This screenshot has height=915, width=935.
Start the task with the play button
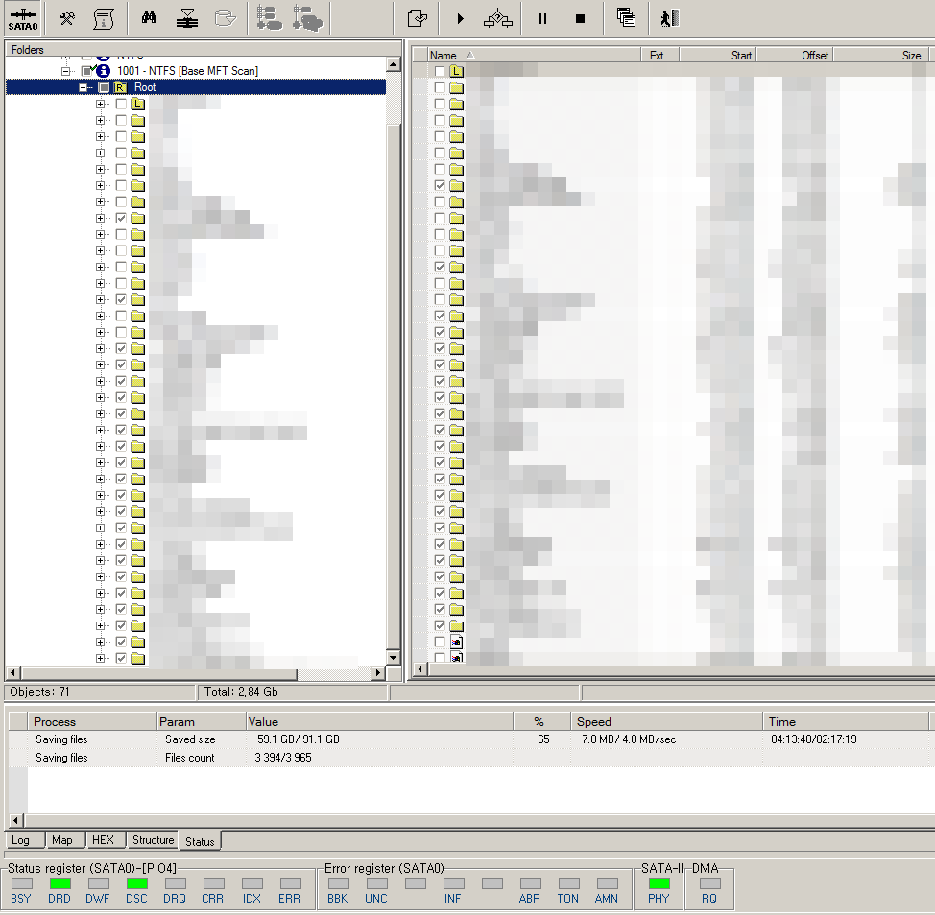pos(460,19)
